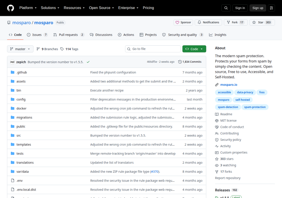View the 114 Tags link

[69, 49]
